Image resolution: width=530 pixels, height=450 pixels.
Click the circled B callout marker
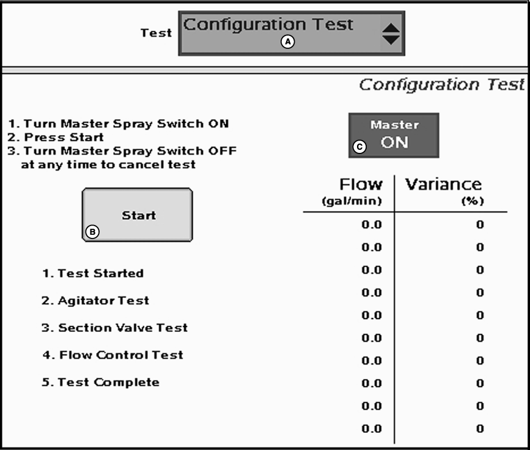pyautogui.click(x=92, y=232)
